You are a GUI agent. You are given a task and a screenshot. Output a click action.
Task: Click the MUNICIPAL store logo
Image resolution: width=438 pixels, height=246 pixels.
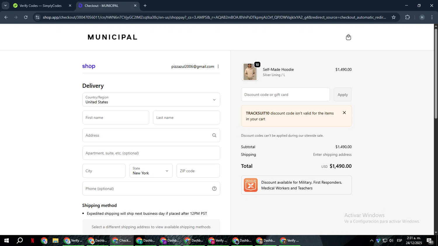[x=112, y=37]
